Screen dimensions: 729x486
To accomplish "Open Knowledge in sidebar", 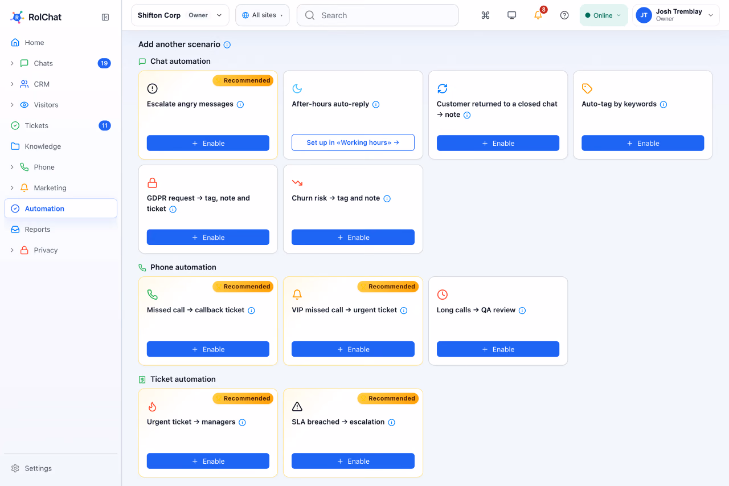I will tap(60, 146).
